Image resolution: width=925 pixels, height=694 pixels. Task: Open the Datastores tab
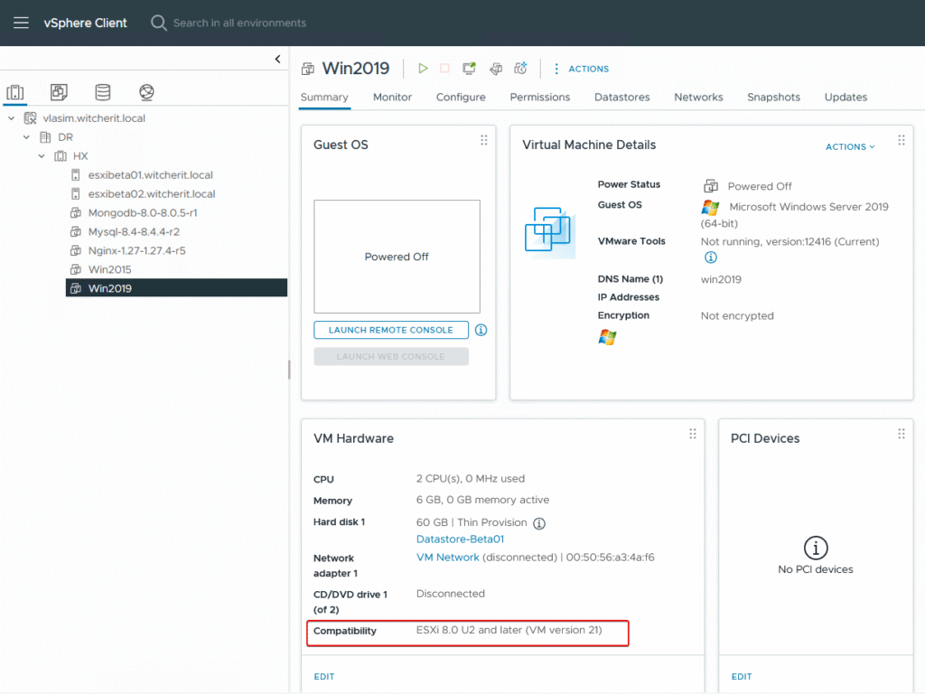point(621,98)
